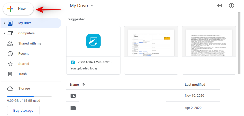
Task: Click the Storage cloud icon
Action: 10,89
